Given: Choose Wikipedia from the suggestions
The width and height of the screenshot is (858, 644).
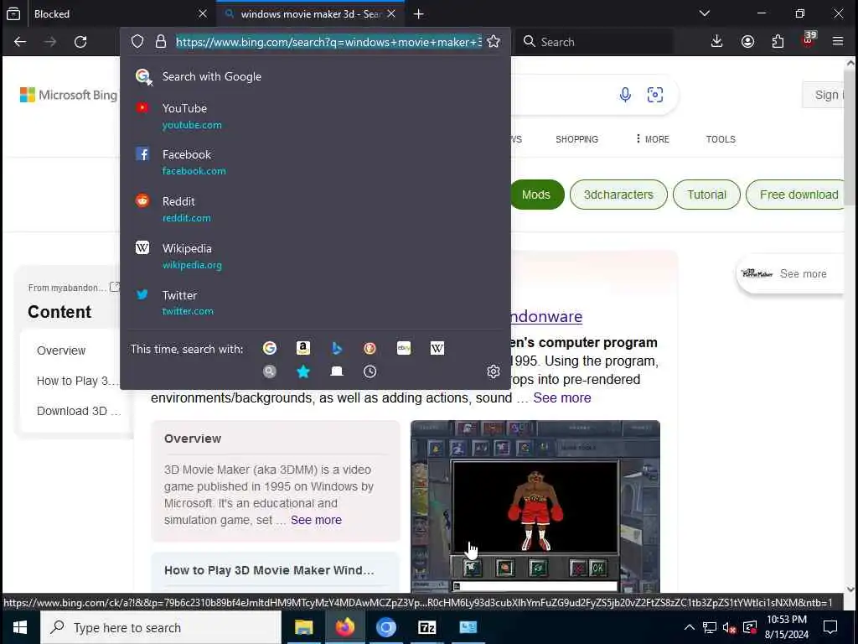Looking at the screenshot, I should point(315,257).
